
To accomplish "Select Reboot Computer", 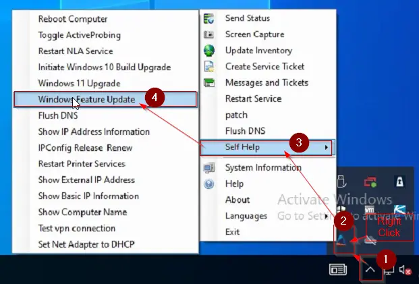I will tap(106, 20).
